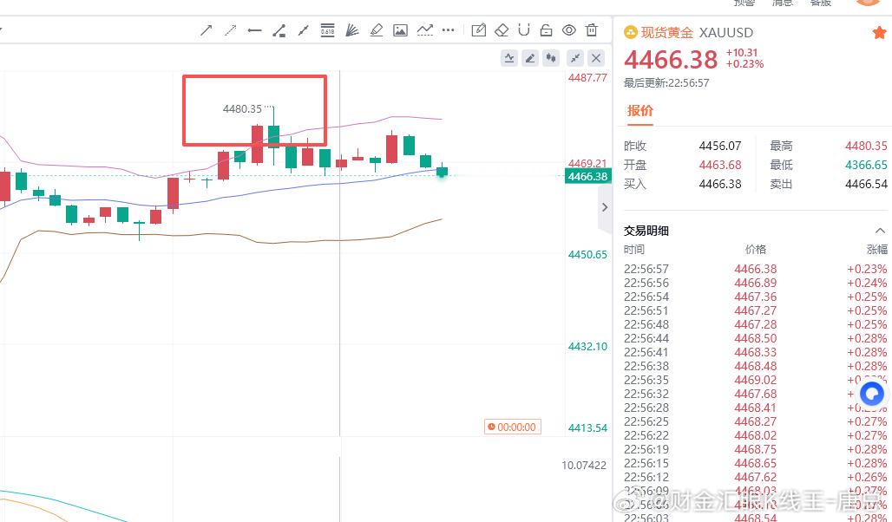Screen dimensions: 892x522
Task: Switch to the 报价 tab
Action: 640,110
